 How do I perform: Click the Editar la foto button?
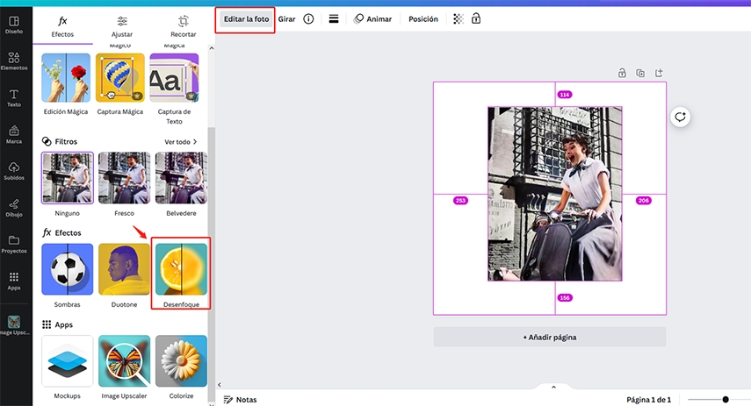tap(246, 19)
